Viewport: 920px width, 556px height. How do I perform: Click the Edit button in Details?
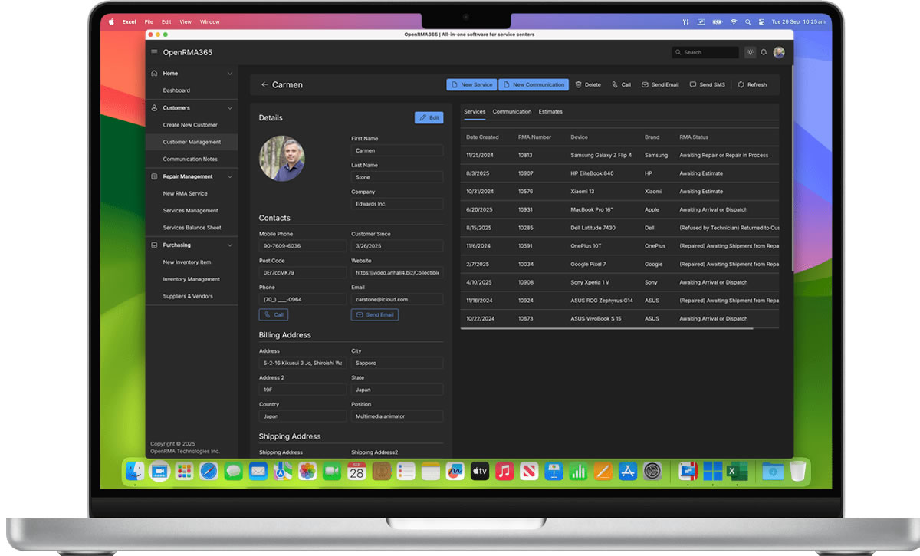point(429,118)
